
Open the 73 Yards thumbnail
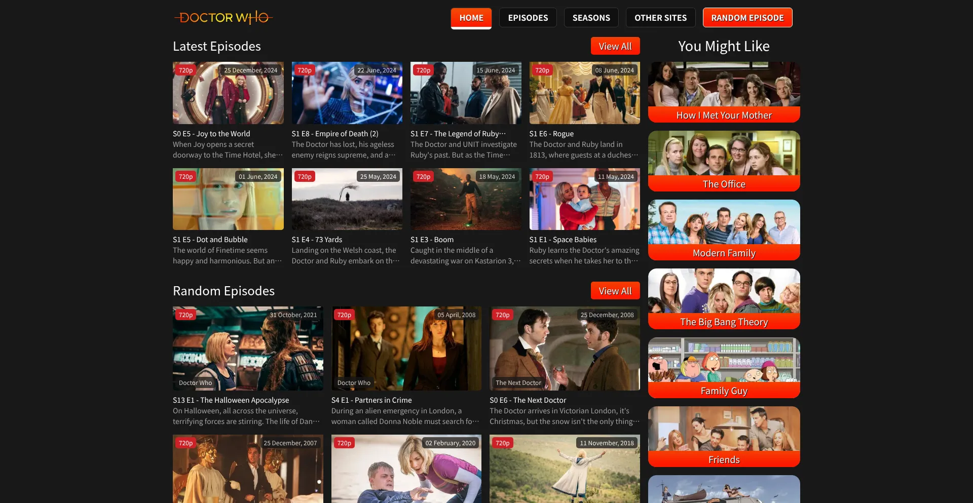(x=347, y=199)
